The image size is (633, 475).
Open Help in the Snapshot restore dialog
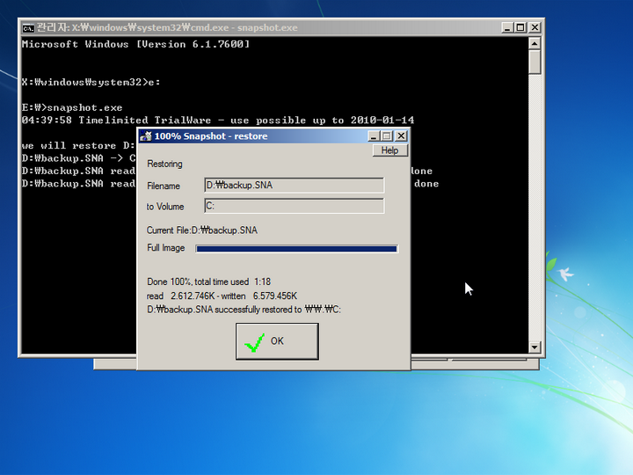[x=389, y=150]
